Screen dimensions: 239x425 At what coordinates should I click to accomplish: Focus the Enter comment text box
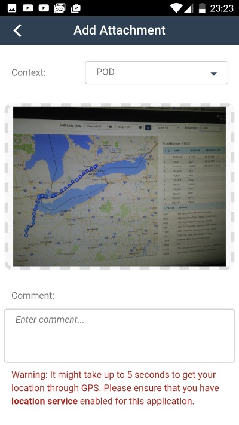coord(119,335)
